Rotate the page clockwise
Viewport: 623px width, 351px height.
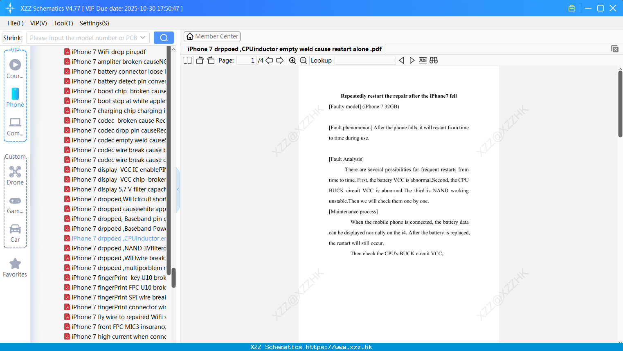click(211, 61)
